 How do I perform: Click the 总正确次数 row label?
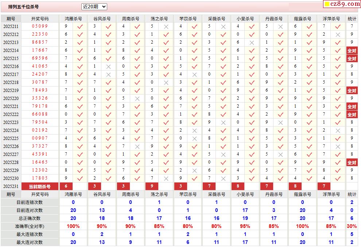tap(30, 218)
